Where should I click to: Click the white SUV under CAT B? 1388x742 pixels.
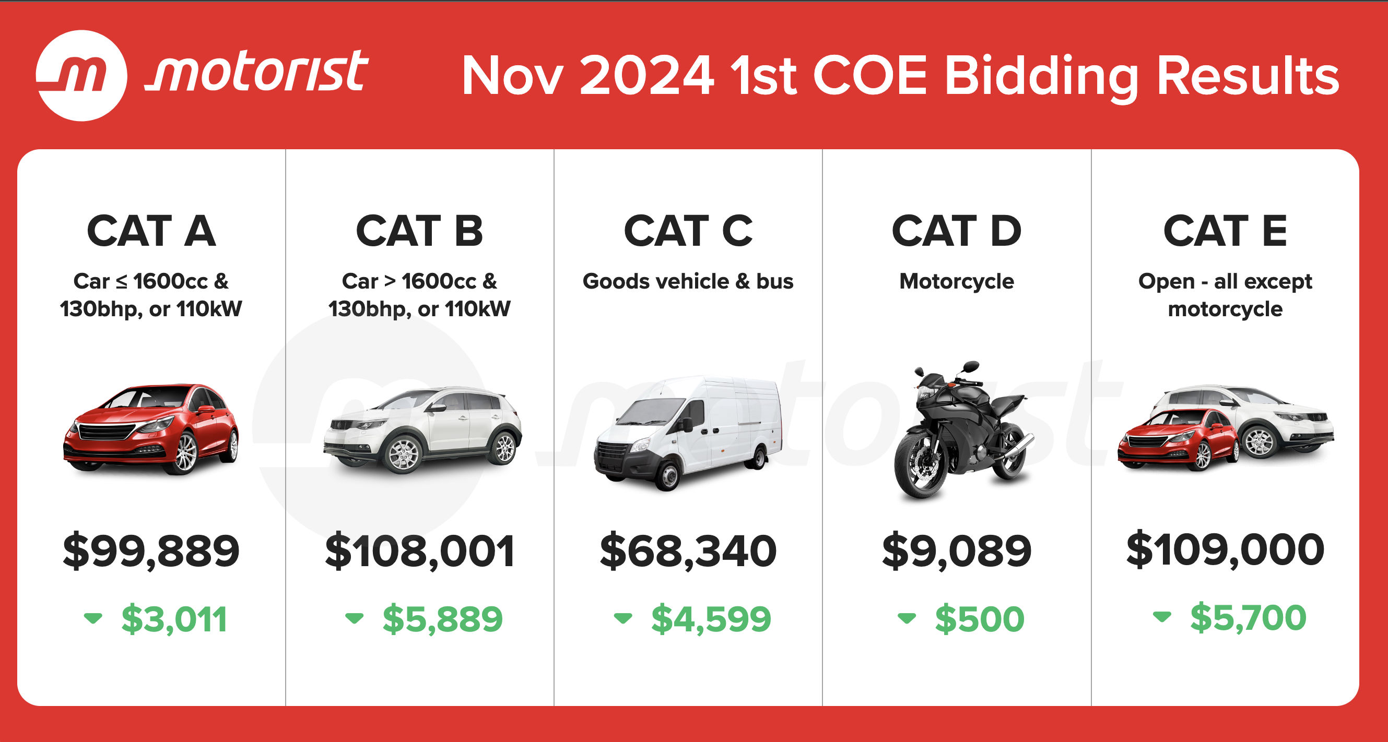click(x=422, y=429)
